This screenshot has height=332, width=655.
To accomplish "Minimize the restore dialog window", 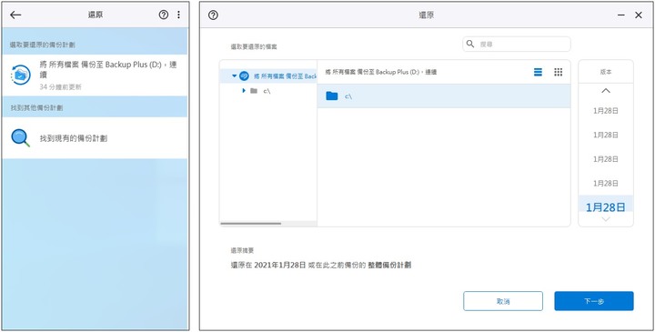I will click(x=621, y=15).
